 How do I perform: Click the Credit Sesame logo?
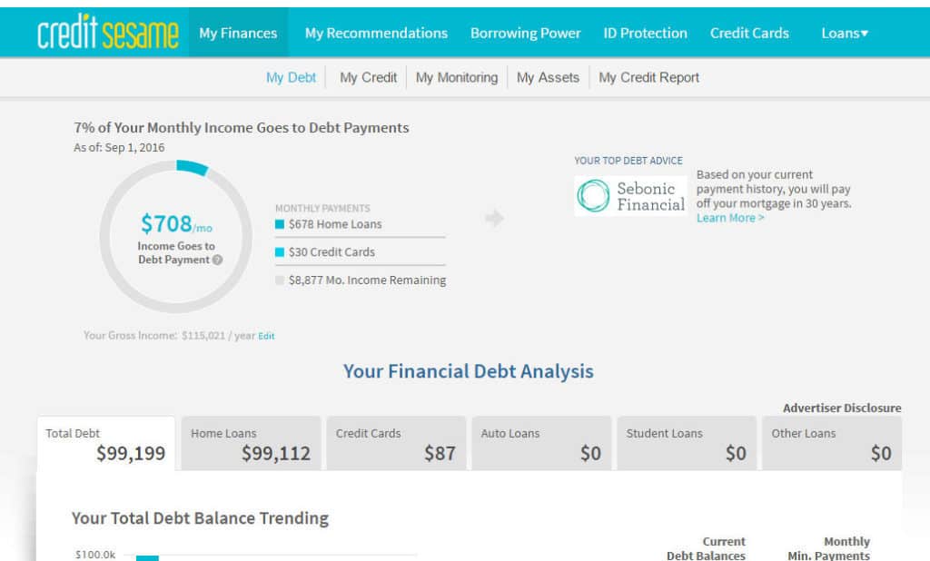click(107, 32)
